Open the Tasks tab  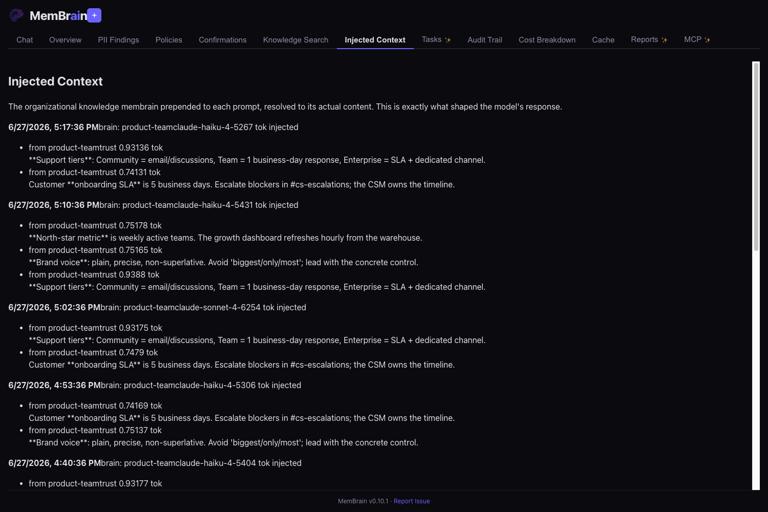[x=436, y=40]
